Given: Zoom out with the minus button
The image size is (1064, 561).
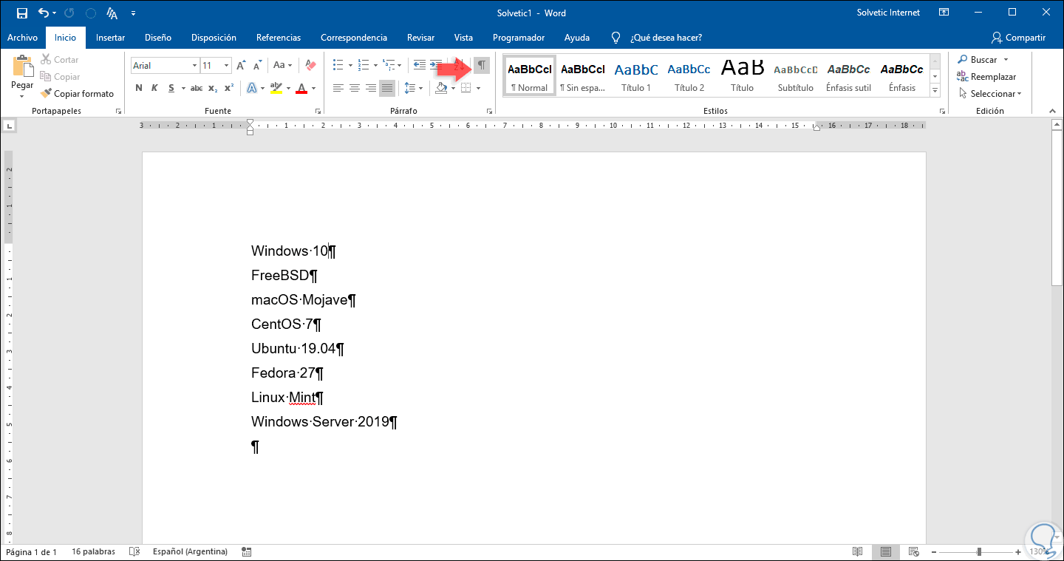Looking at the screenshot, I should pyautogui.click(x=935, y=552).
